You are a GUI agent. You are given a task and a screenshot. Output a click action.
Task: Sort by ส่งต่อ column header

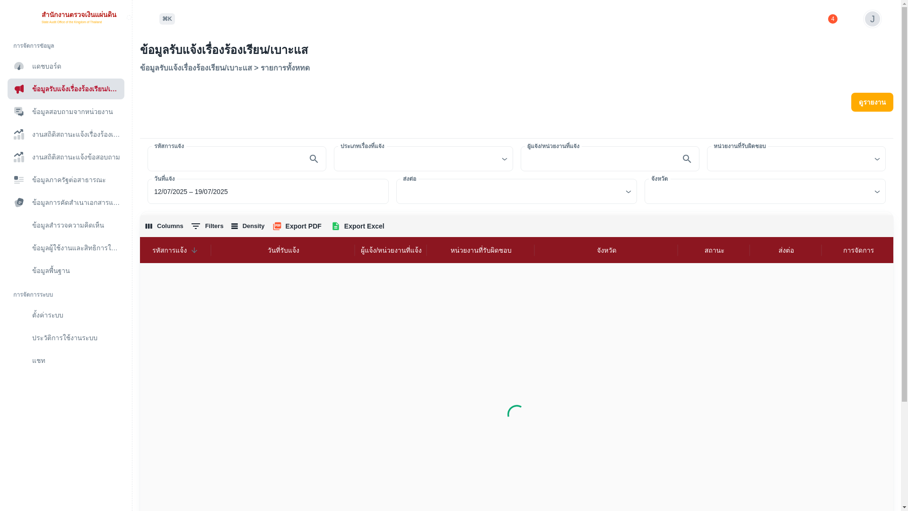[786, 250]
